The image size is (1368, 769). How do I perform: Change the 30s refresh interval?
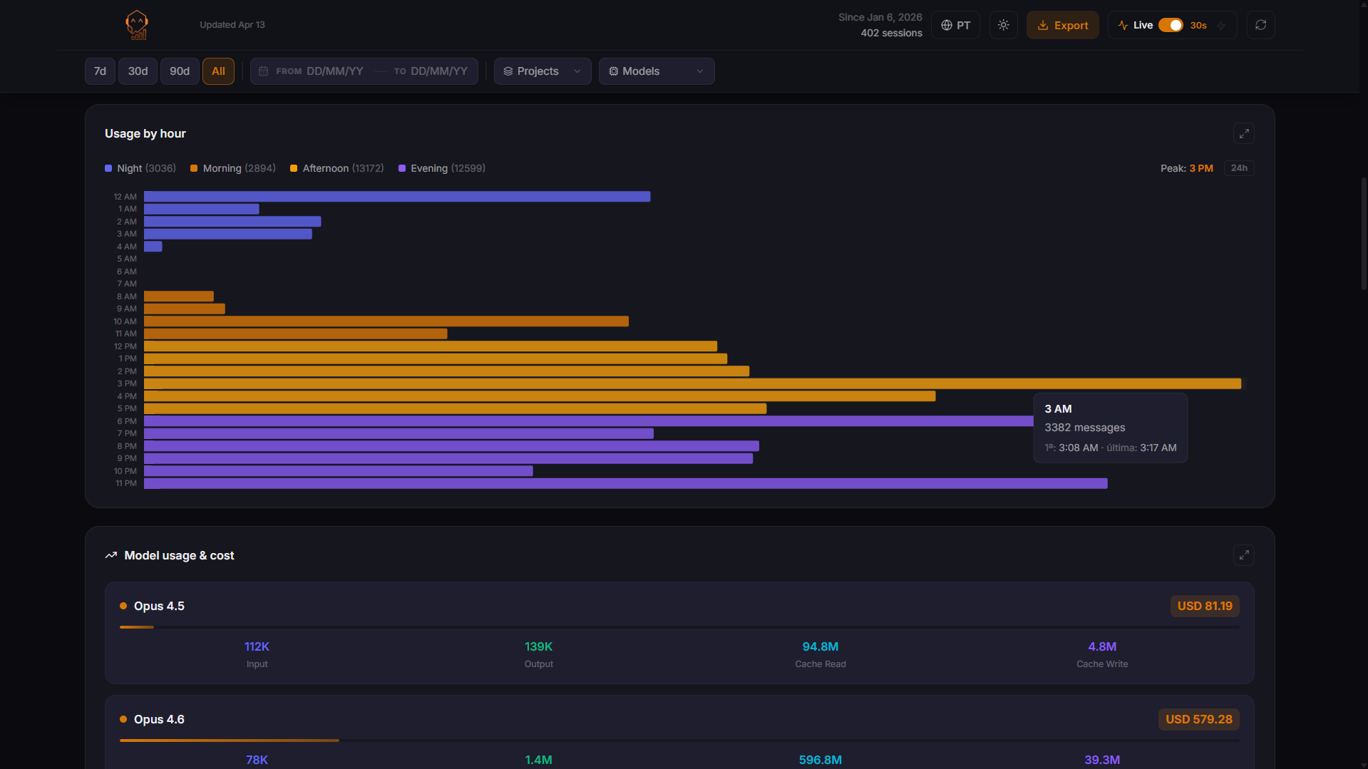click(x=1198, y=26)
